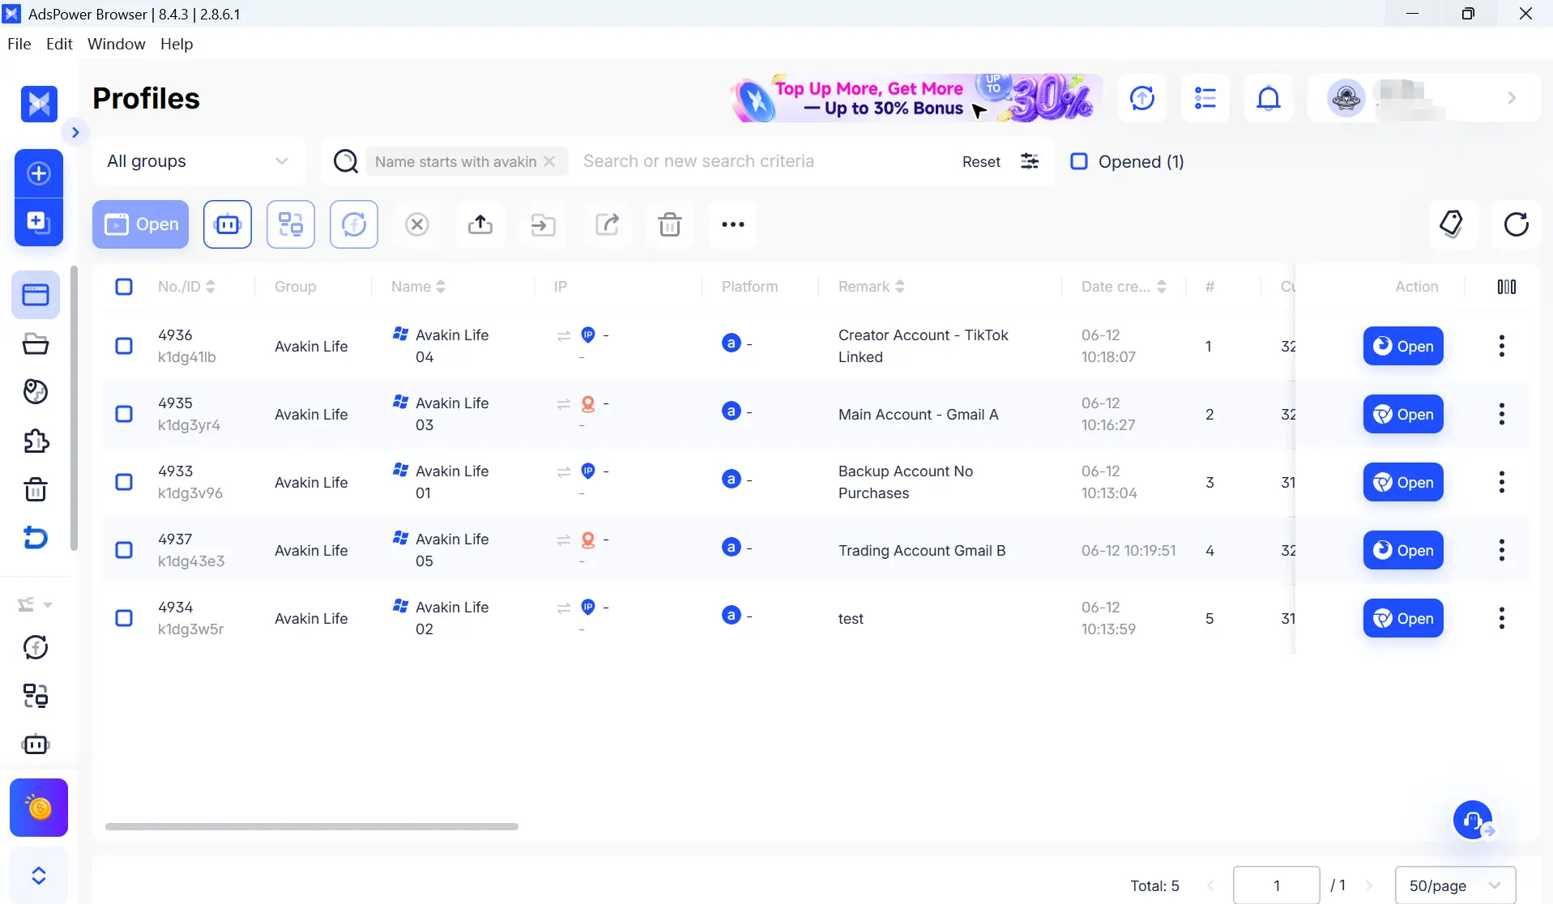Click the refresh list icon
Image resolution: width=1553 pixels, height=904 pixels.
click(1517, 224)
